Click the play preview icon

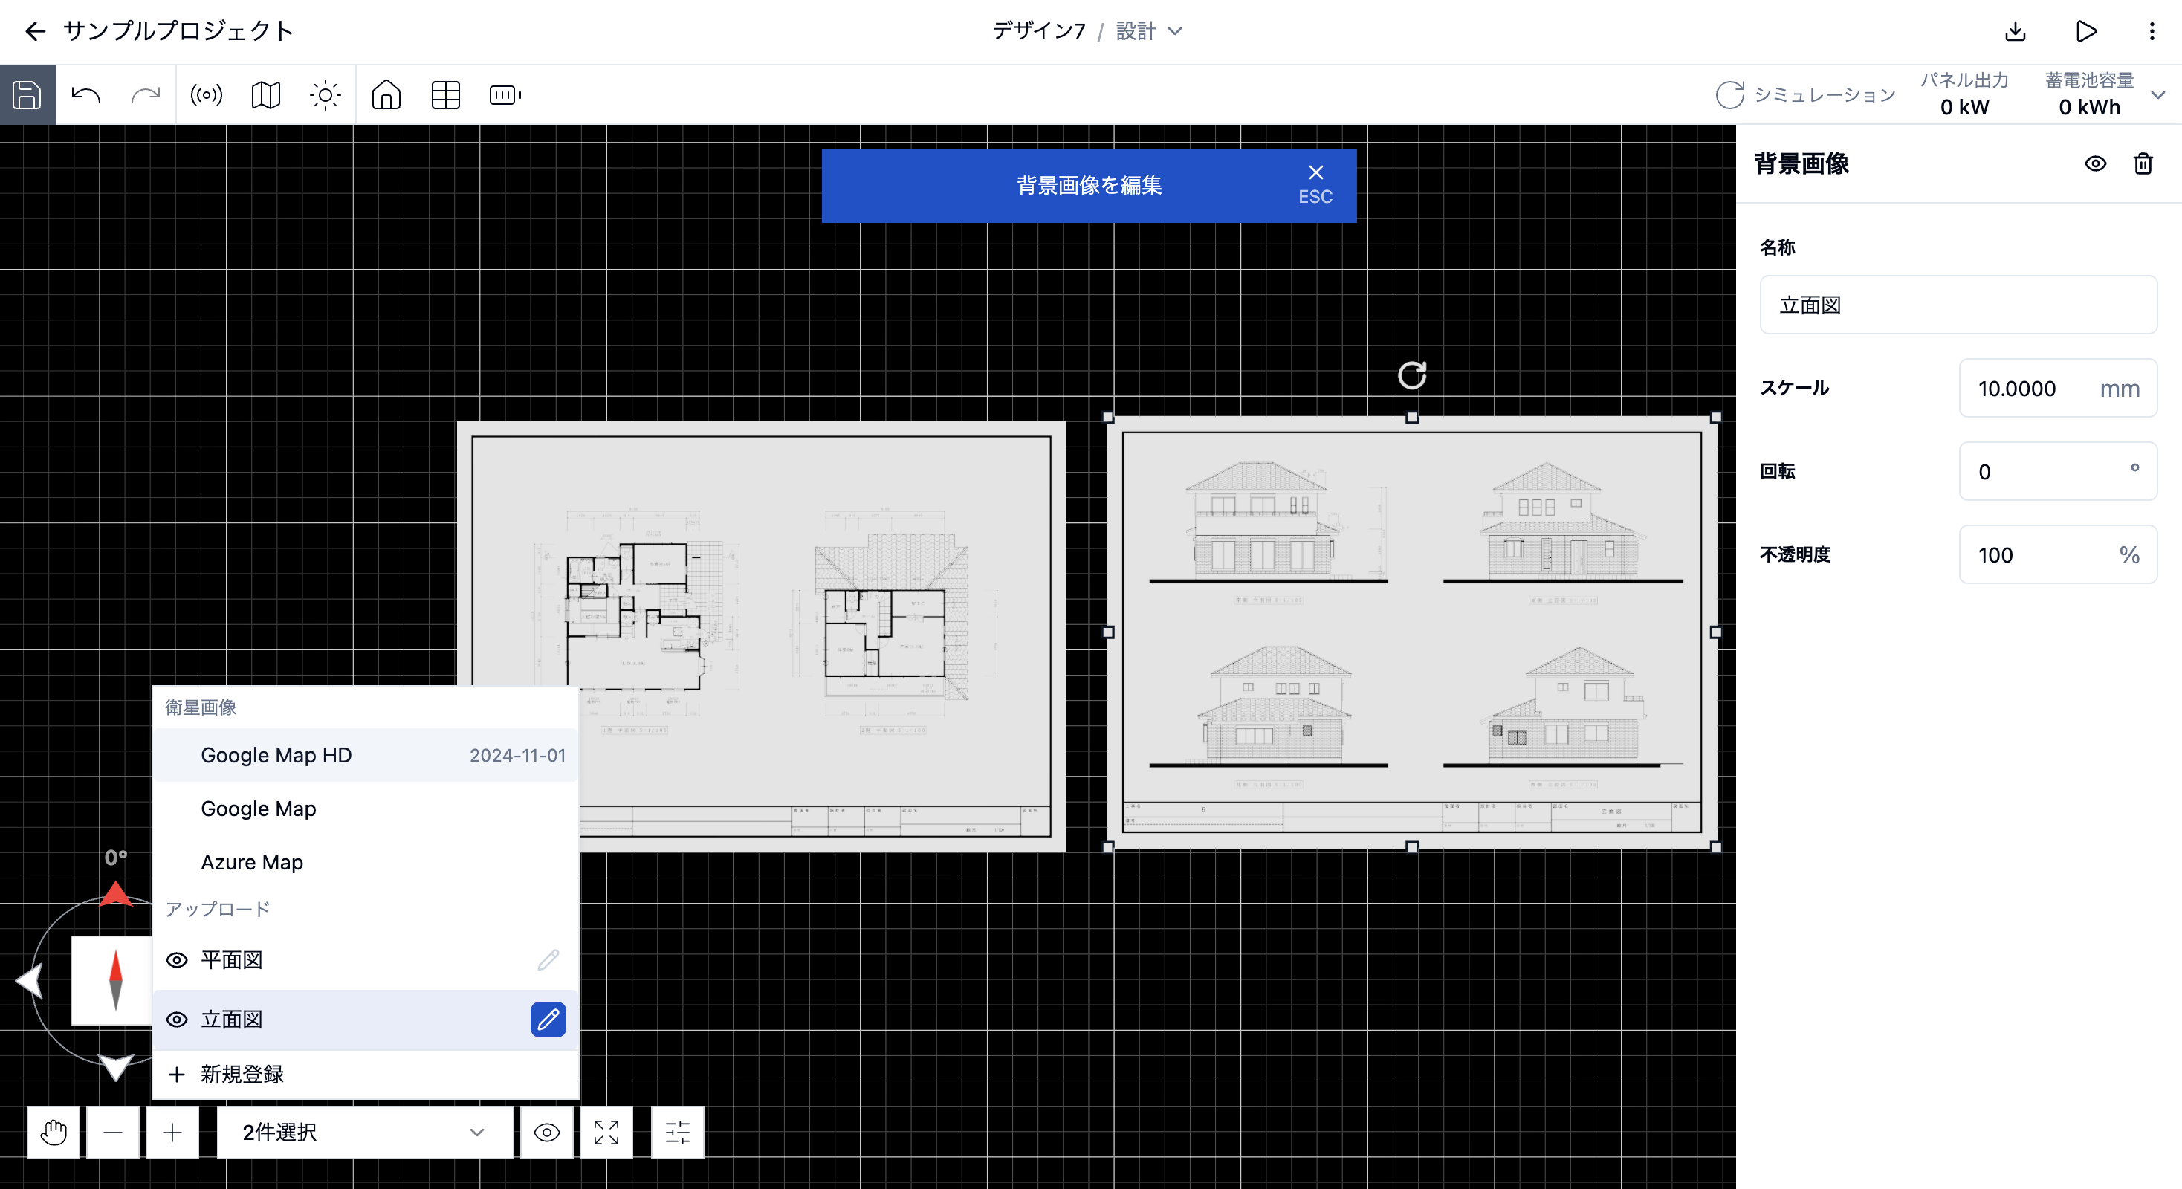[2086, 32]
